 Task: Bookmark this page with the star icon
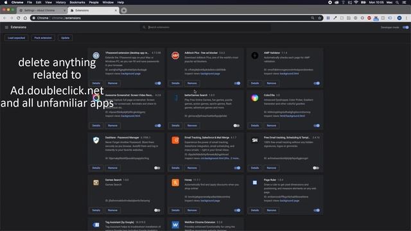[x=320, y=18]
